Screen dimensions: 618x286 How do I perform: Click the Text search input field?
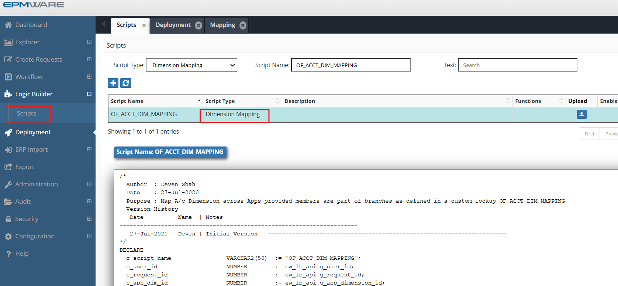517,65
